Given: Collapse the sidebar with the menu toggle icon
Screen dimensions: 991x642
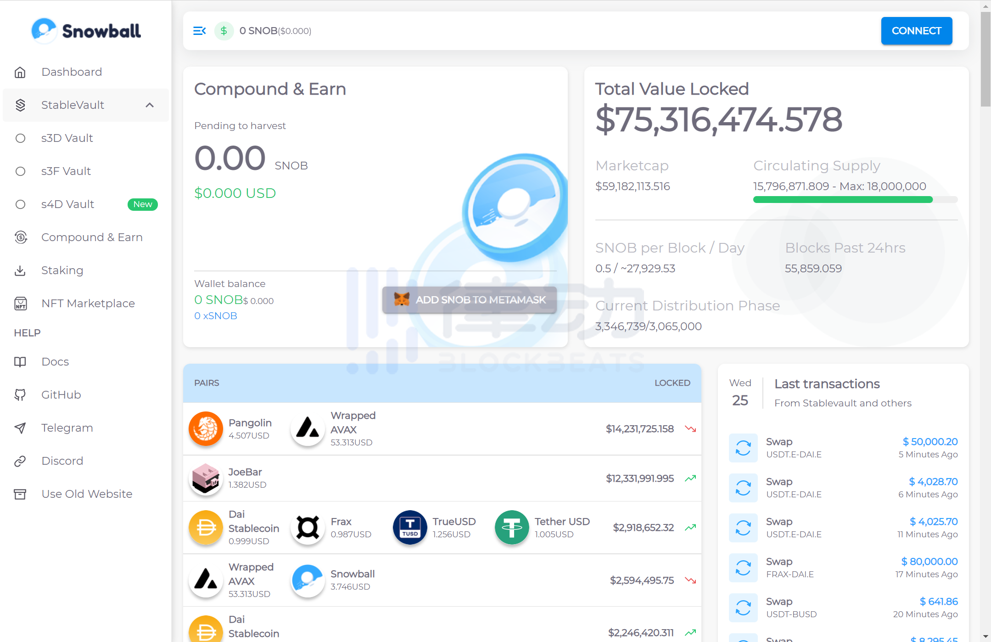Looking at the screenshot, I should point(200,31).
